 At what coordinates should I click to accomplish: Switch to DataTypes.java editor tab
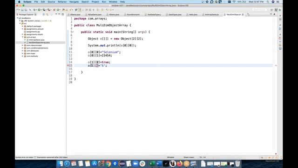(x=174, y=14)
